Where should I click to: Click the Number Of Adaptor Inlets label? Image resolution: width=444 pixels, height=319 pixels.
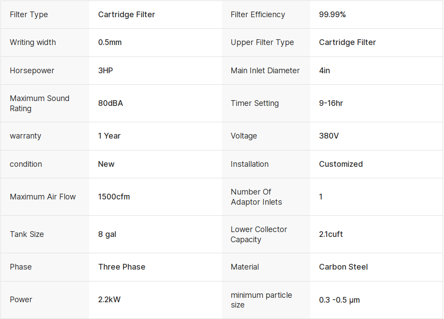pos(256,197)
